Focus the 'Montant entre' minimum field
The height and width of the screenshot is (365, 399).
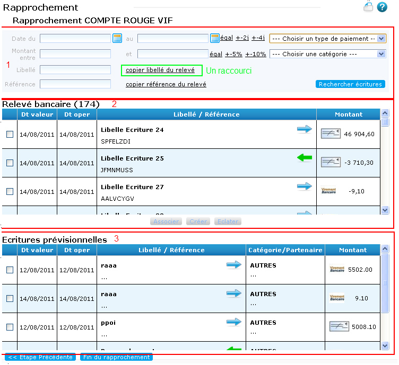point(75,54)
